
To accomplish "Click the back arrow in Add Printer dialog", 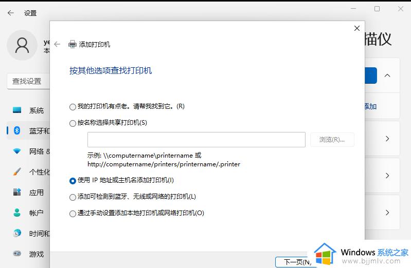I will pos(57,44).
